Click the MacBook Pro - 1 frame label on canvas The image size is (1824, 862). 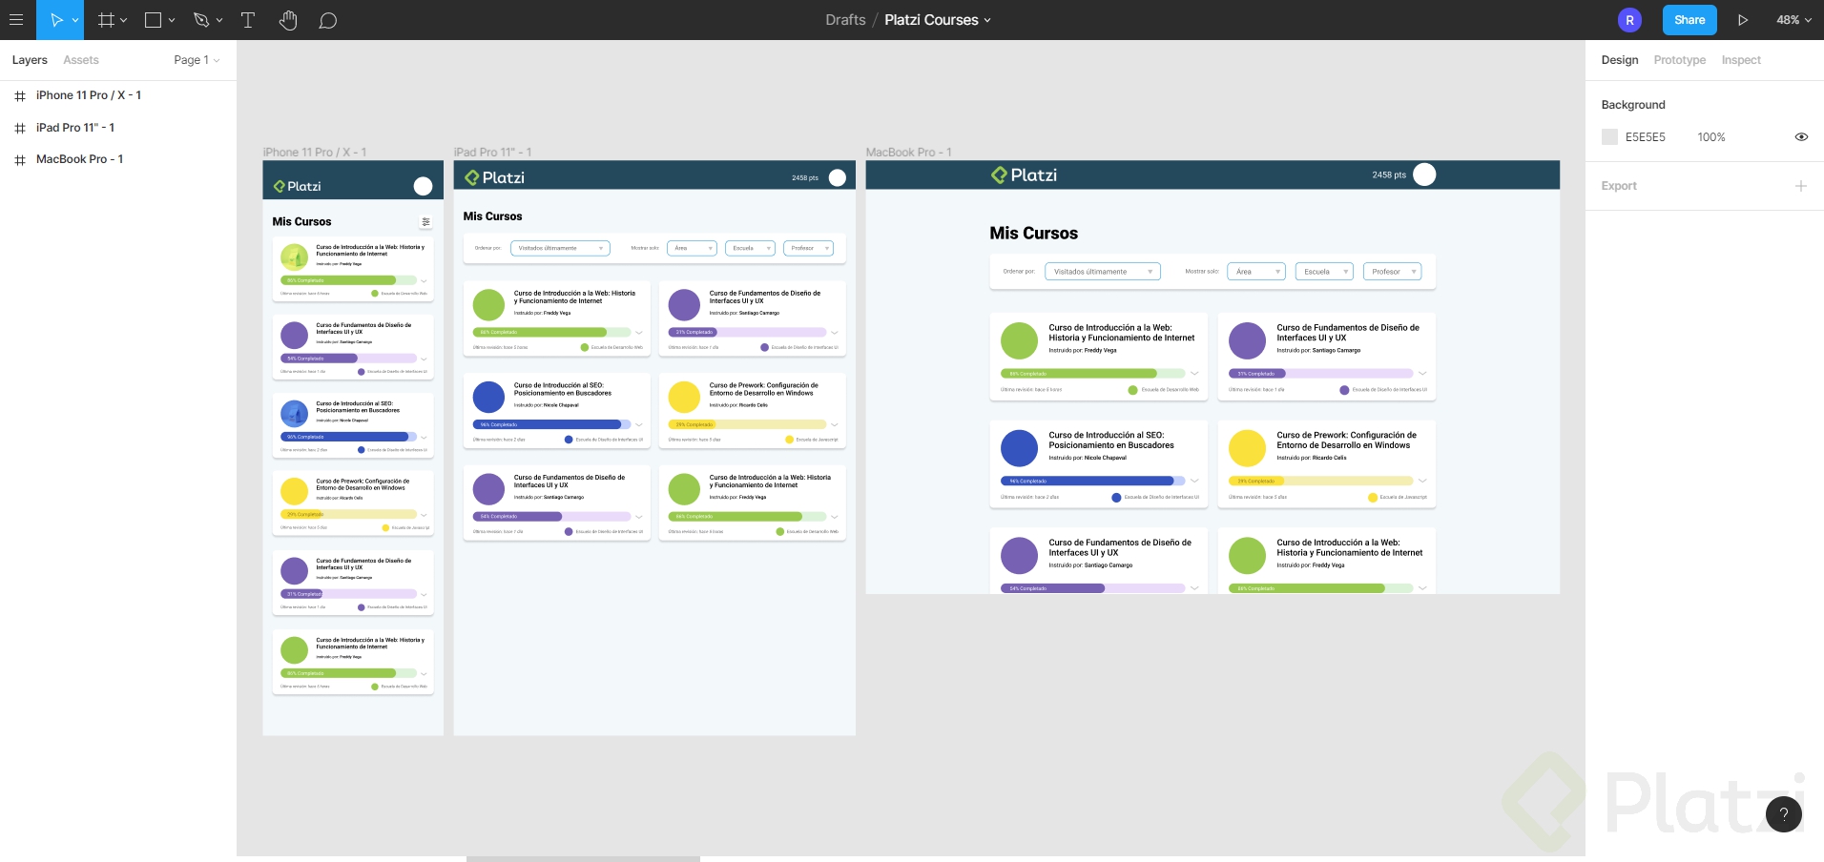pyautogui.click(x=909, y=153)
